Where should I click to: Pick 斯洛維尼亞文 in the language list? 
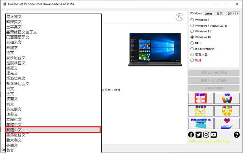click(x=54, y=84)
